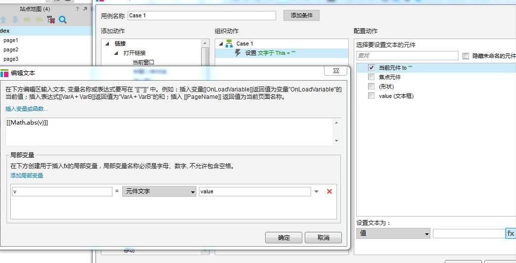Collapse the Case 1 node in 组织动作
This screenshot has width=516, height=263.
click(x=221, y=44)
